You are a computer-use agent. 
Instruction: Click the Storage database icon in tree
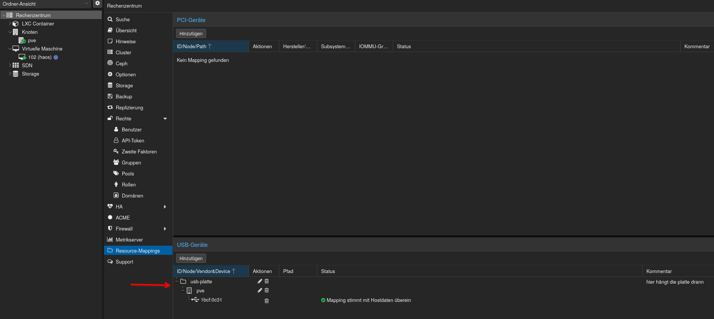point(16,74)
